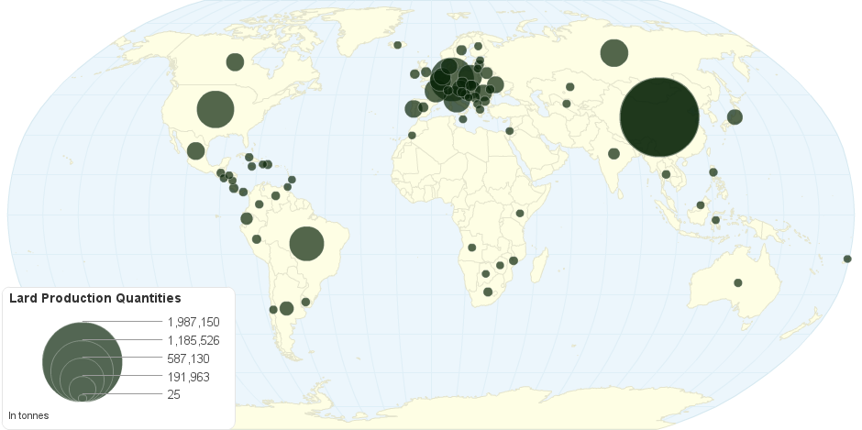Click the Canada bubble marker

(x=235, y=61)
